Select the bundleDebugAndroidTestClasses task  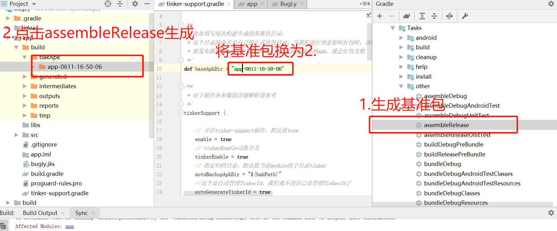[x=468, y=174]
